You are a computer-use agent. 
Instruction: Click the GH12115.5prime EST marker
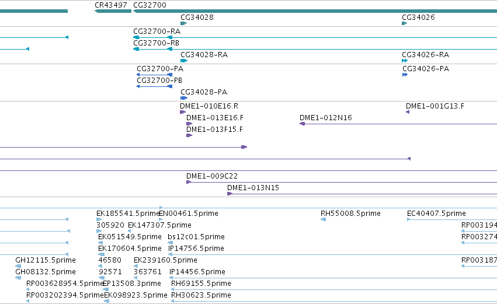[x=18, y=266]
